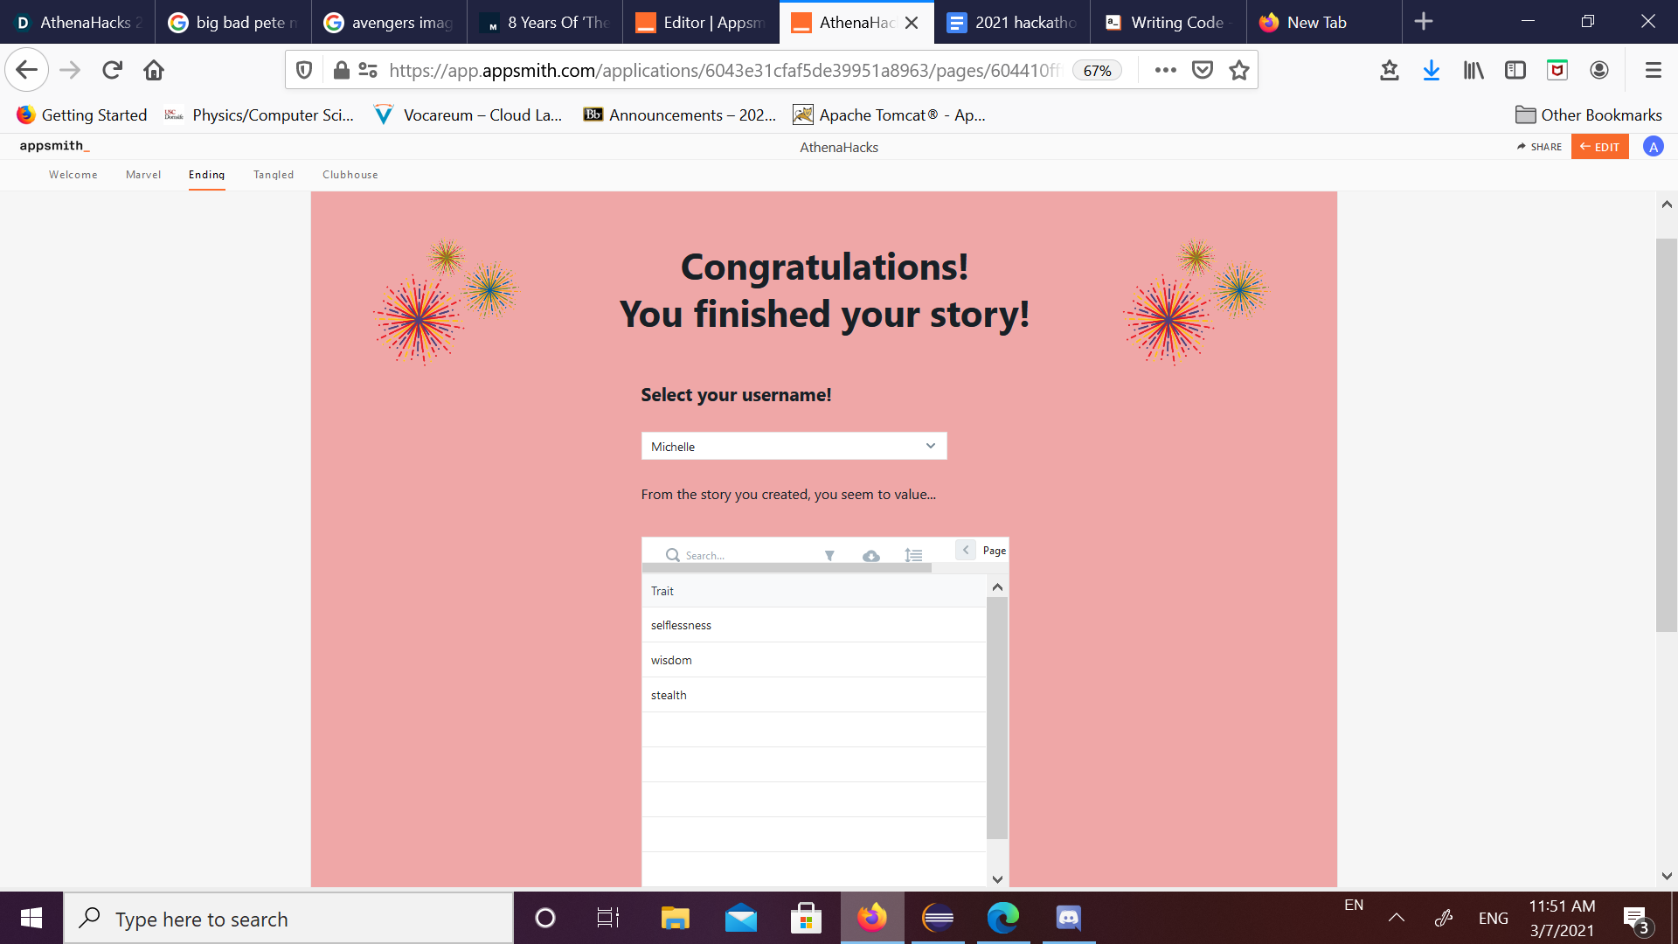Screen dimensions: 1678x944
Task: Click the table horizontal scrollbar
Action: pyautogui.click(x=787, y=568)
